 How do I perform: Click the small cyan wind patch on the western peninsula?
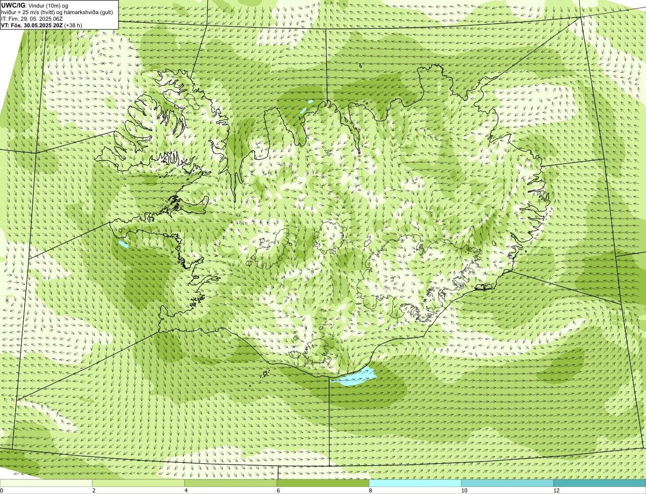(124, 244)
